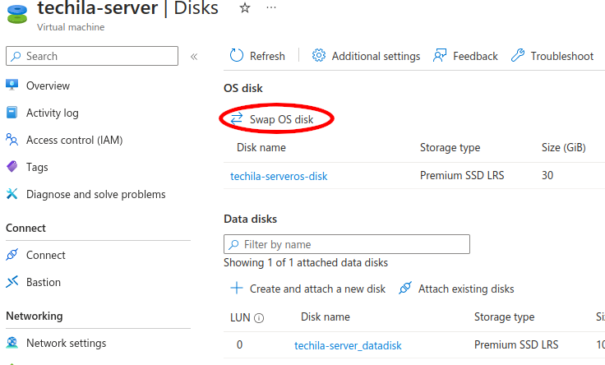Open Diagnose and solve problems

95,194
